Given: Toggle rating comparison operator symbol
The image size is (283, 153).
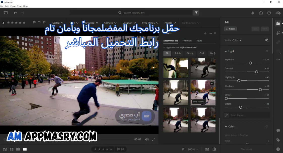Looking at the screenshot, I should click(3, 23).
